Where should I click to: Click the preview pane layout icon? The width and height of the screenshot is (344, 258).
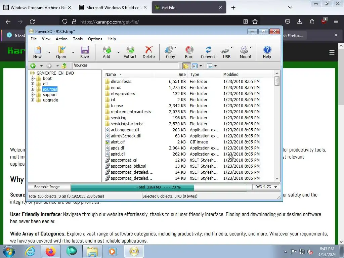click(x=210, y=66)
